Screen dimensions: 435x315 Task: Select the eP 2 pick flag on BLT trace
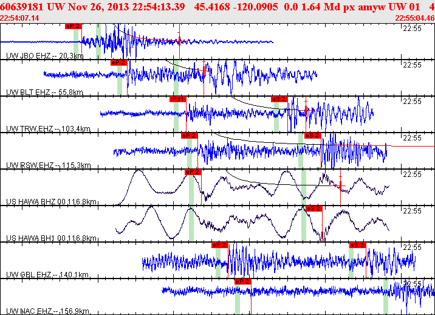click(x=118, y=63)
